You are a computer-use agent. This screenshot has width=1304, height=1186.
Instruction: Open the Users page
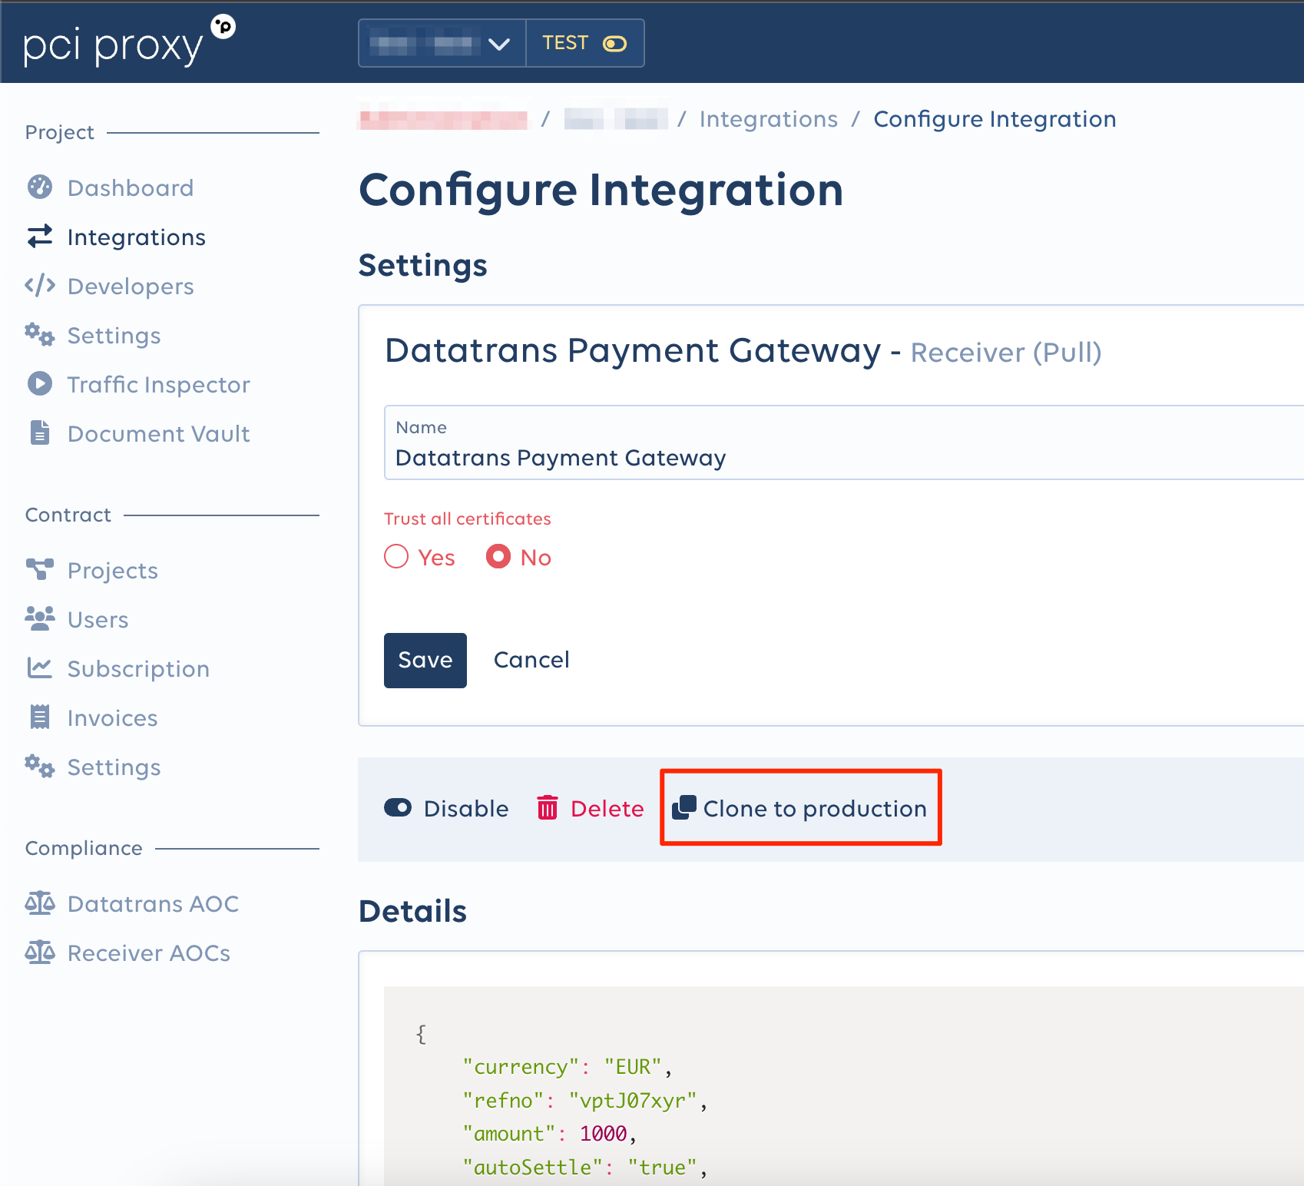point(98,619)
